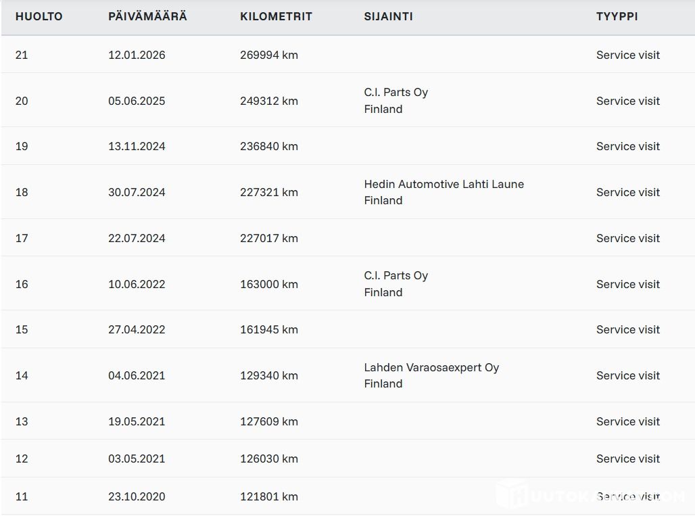Select the 163000 km mileage value

(268, 284)
